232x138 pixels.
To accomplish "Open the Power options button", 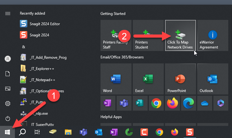I will point(8,118).
